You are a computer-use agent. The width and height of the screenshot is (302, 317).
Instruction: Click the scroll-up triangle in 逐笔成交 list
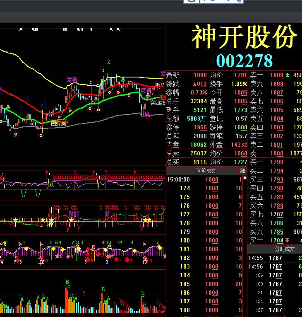coord(245,178)
